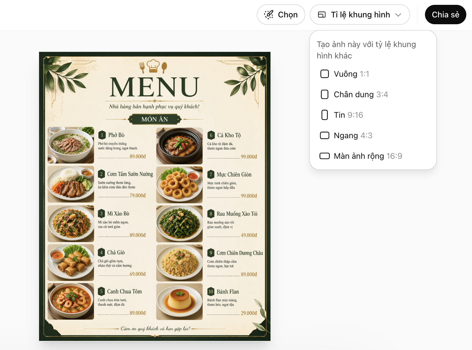This screenshot has height=350, width=472.
Task: Click the MENU title on image
Action: pyautogui.click(x=154, y=87)
